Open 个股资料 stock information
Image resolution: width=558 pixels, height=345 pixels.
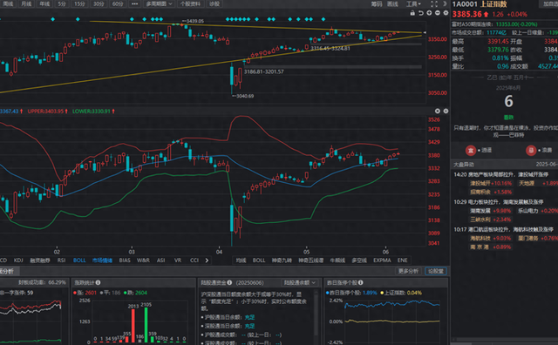pyautogui.click(x=190, y=3)
